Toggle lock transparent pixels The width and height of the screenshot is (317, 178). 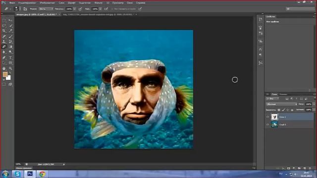tap(279, 110)
